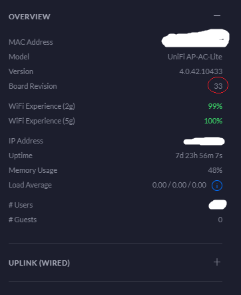The height and width of the screenshot is (295, 241).
Task: Click the Load Average info icon
Action: pyautogui.click(x=217, y=186)
